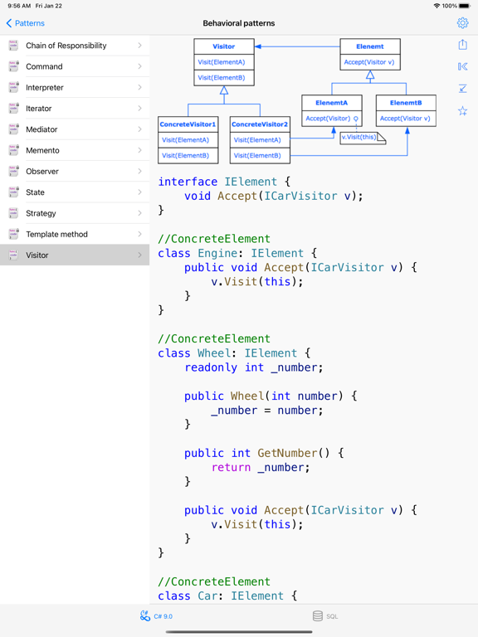Open the settings gear icon
This screenshot has width=478, height=637.
pos(462,22)
